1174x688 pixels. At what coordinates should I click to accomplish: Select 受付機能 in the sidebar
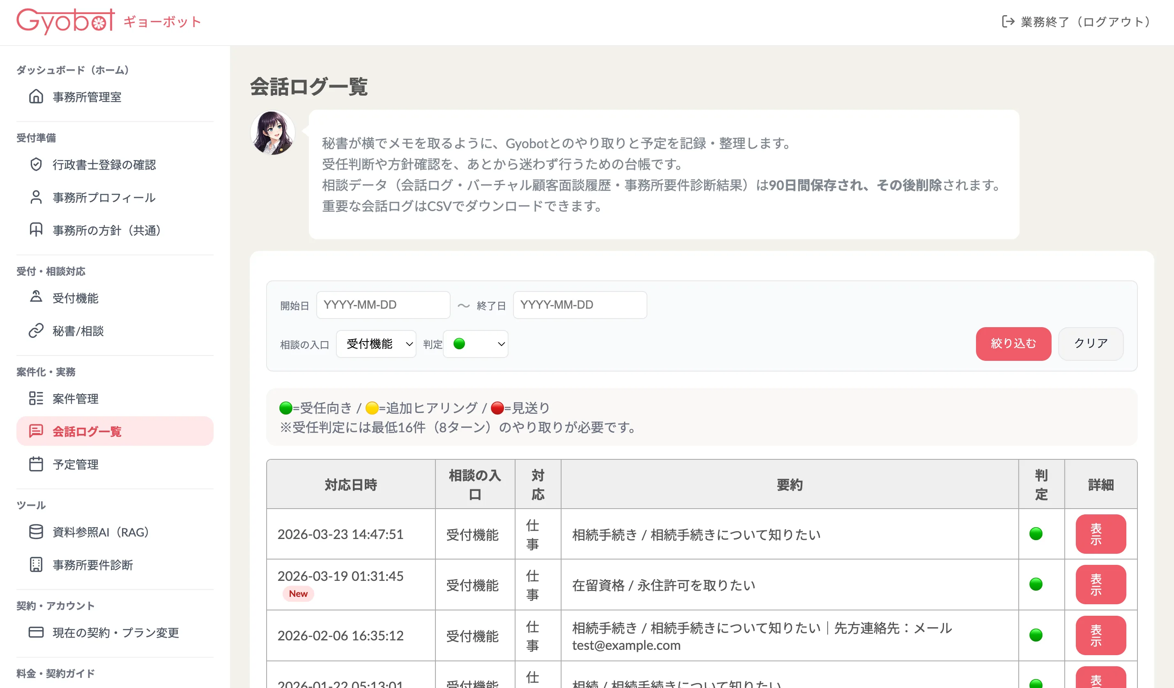(76, 298)
